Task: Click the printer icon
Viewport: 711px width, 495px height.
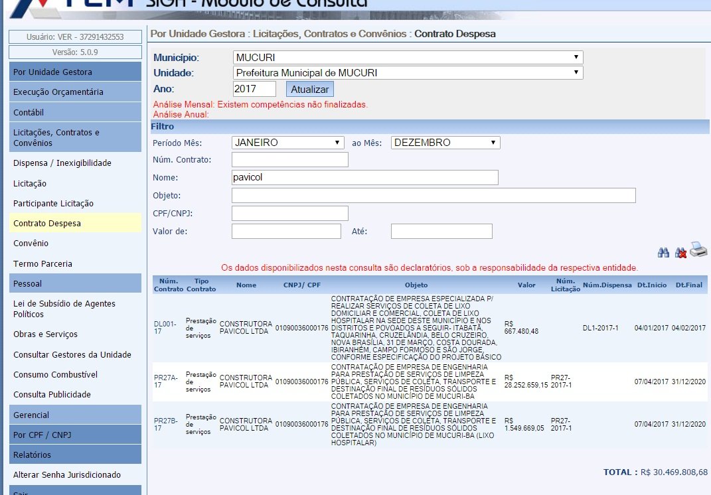Action: coord(698,250)
